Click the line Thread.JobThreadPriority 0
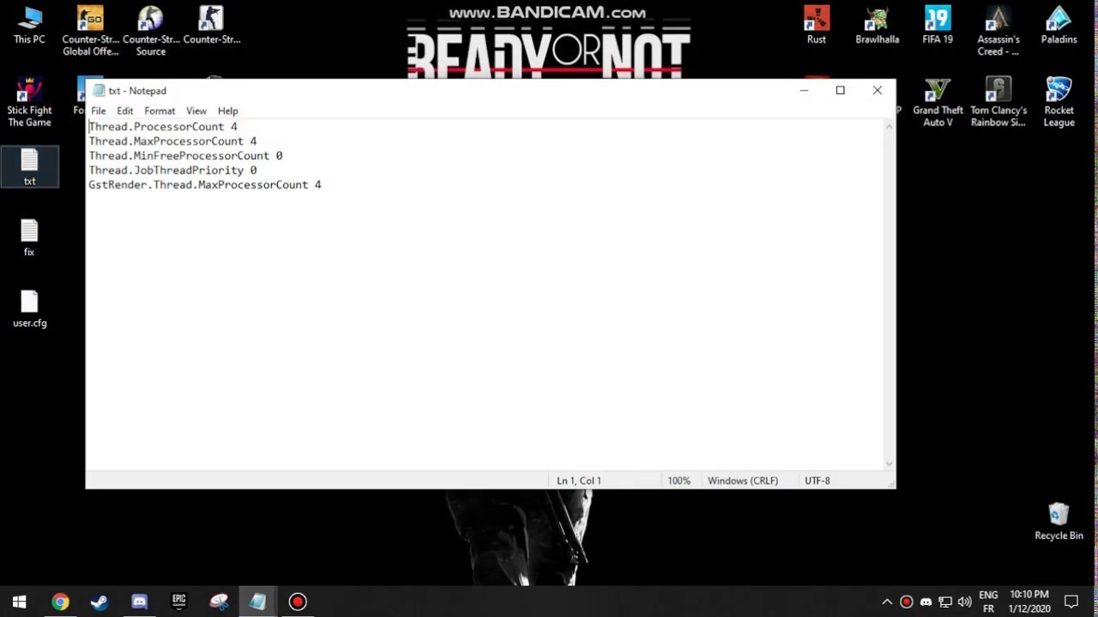The image size is (1098, 617). [172, 171]
